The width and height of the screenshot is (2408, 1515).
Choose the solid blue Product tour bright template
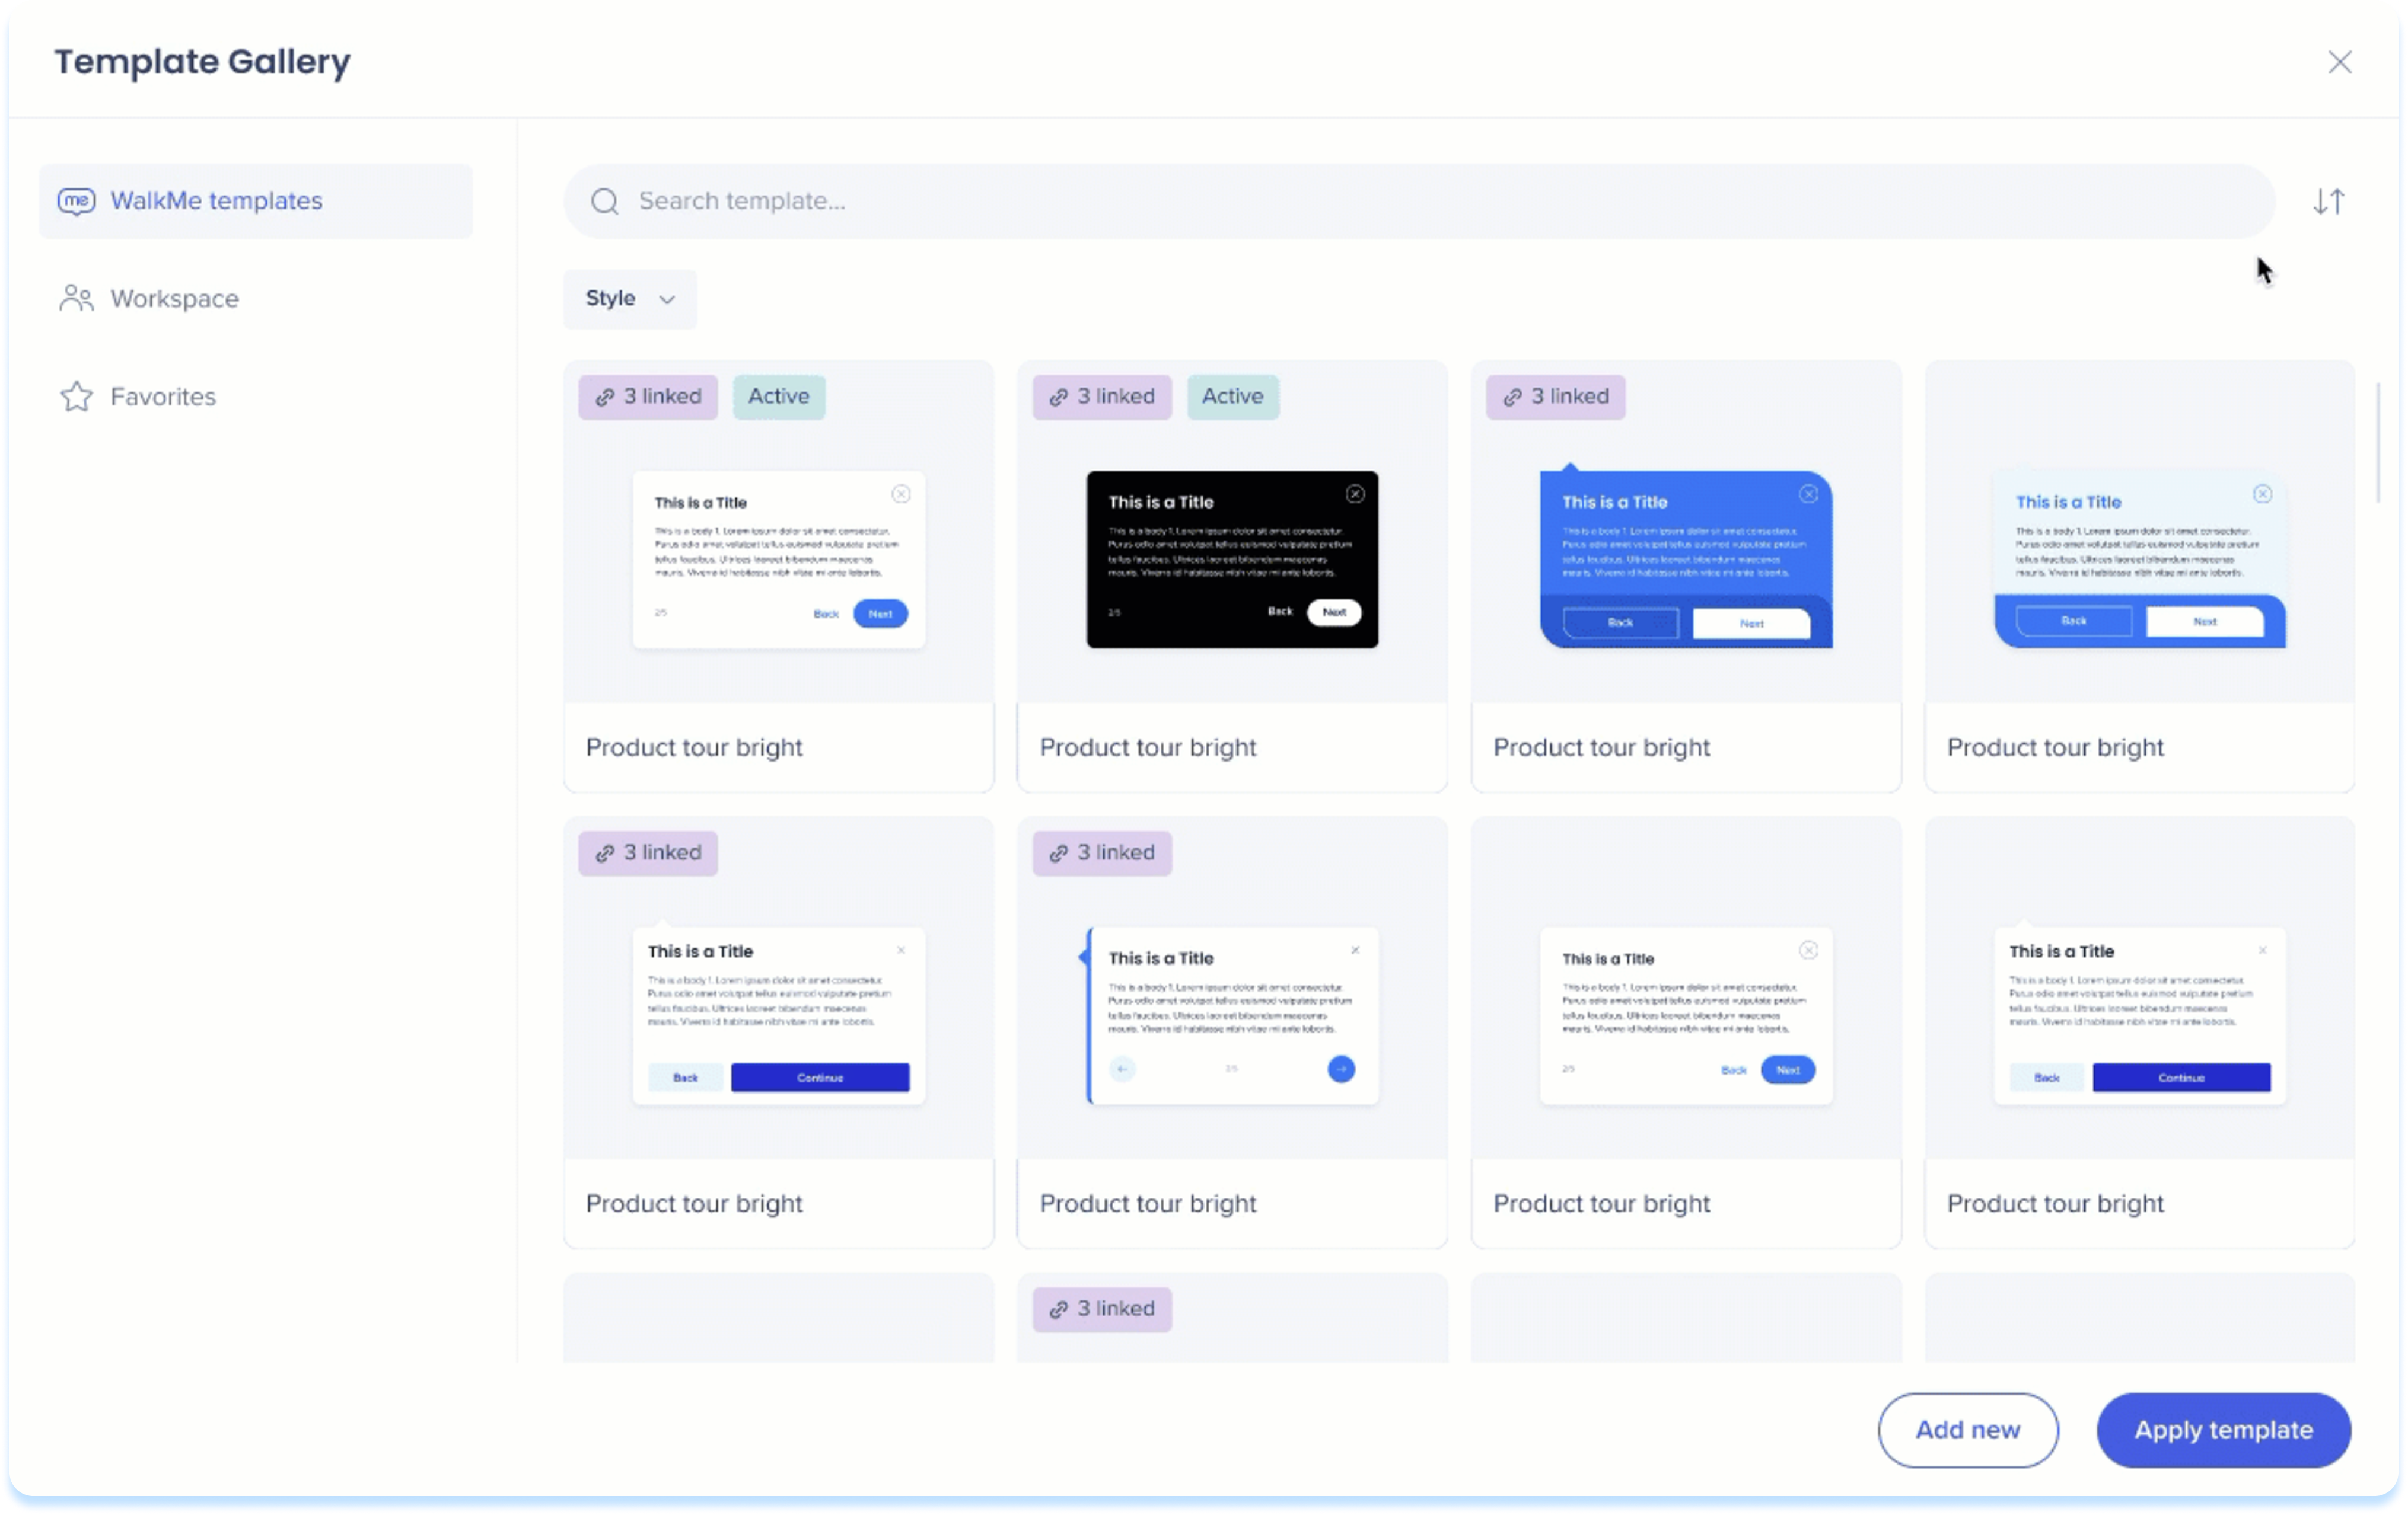(x=1686, y=560)
